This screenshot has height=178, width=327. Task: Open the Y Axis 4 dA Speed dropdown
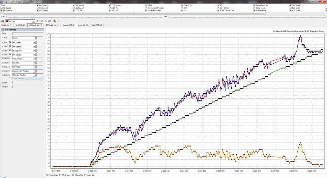34,55
